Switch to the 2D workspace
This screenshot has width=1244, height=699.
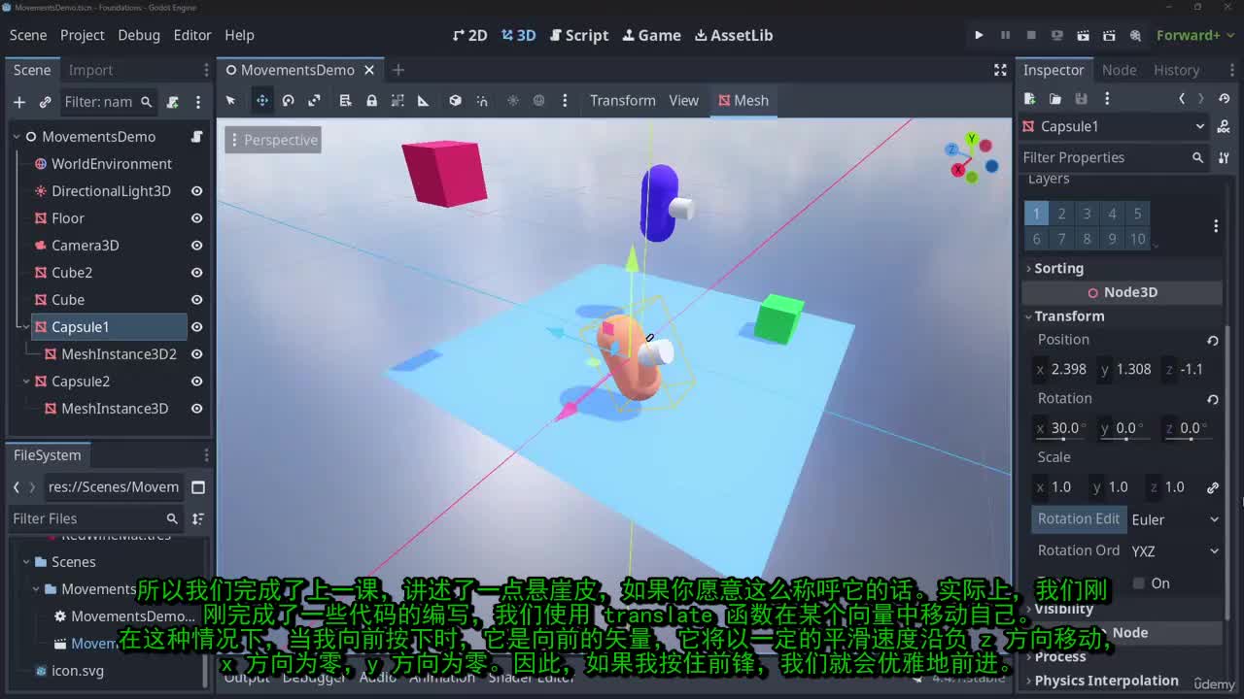point(470,35)
